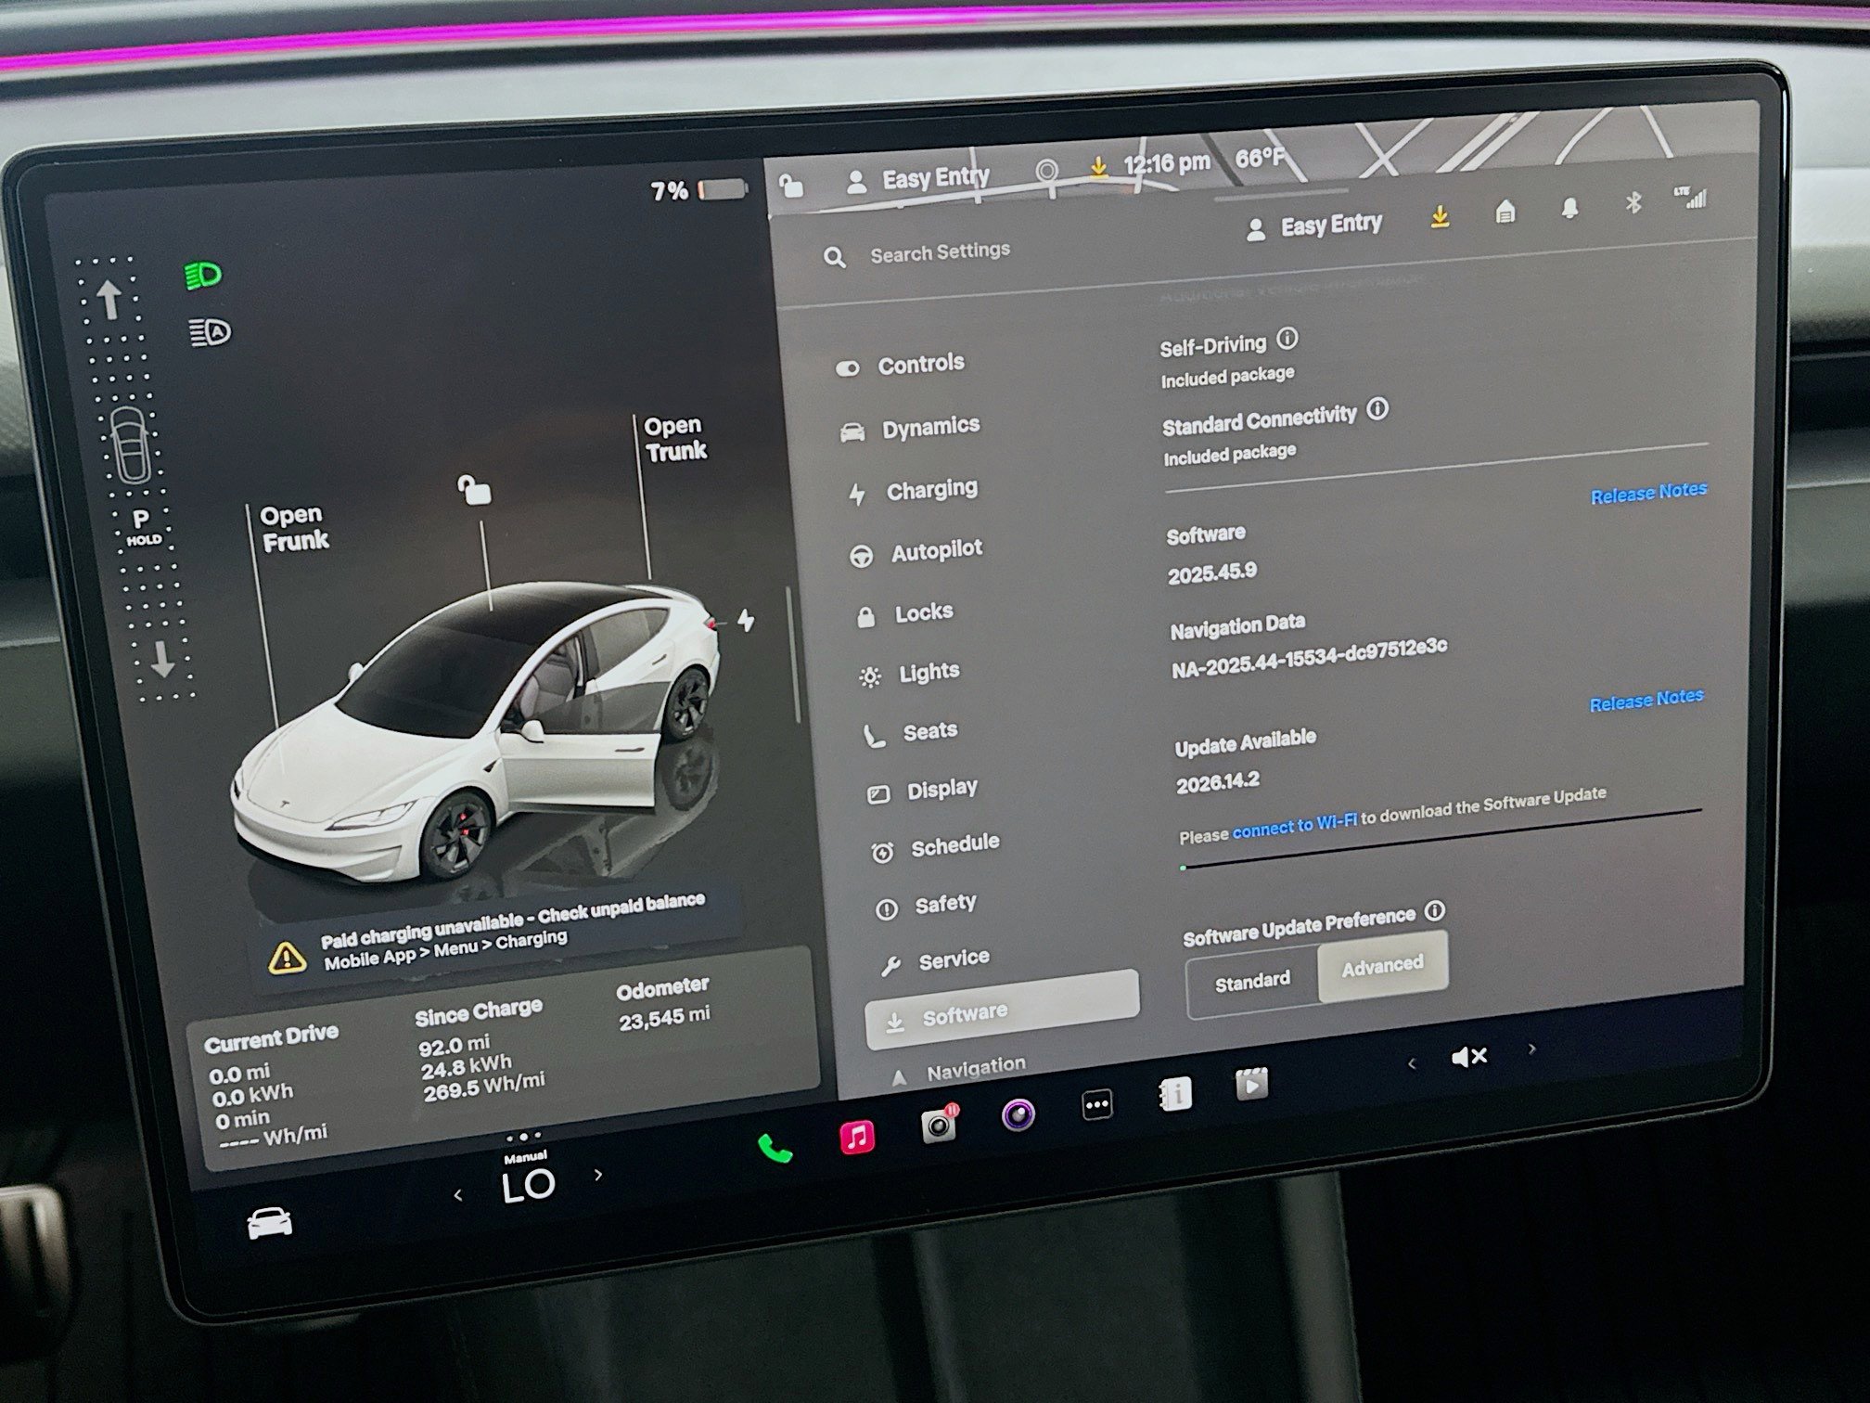Tap the 7% battery indicator
This screenshot has width=1870, height=1403.
(x=698, y=190)
